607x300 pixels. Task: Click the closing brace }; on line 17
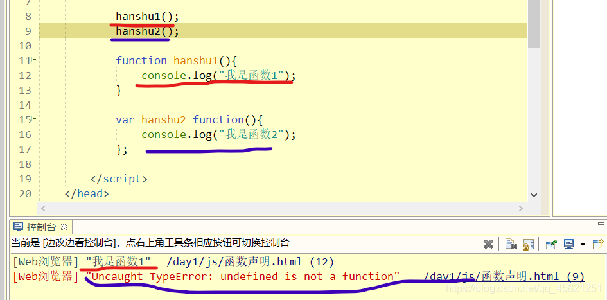[x=121, y=149]
